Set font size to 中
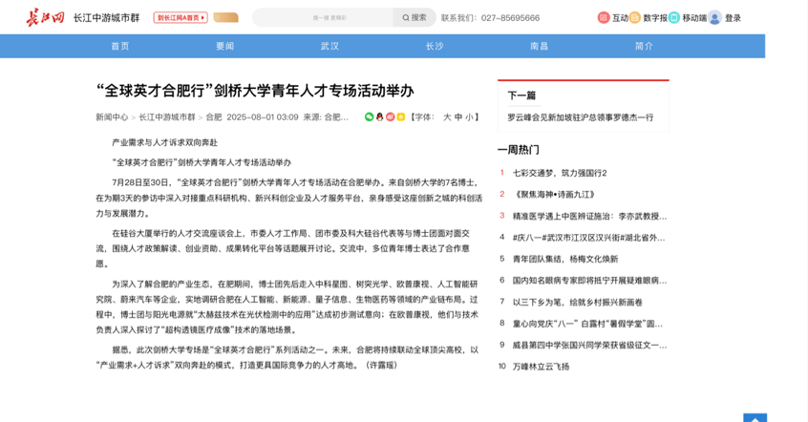The image size is (808, 422). pos(458,117)
